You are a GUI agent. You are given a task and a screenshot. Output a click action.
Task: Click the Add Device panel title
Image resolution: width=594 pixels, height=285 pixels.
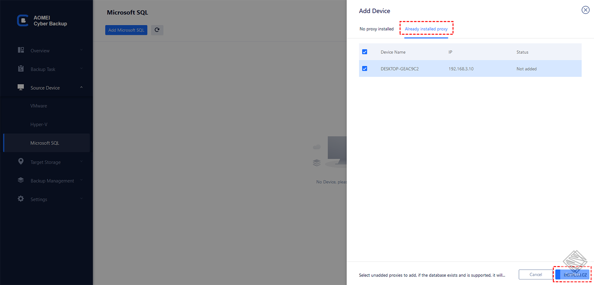click(374, 11)
